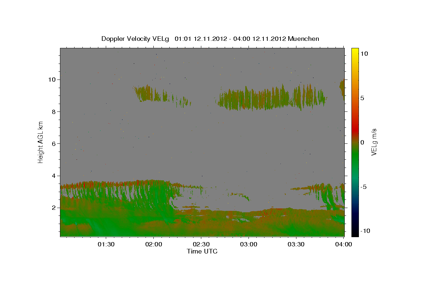Click the 02:30 time tick label
426x284 pixels.
coord(201,244)
